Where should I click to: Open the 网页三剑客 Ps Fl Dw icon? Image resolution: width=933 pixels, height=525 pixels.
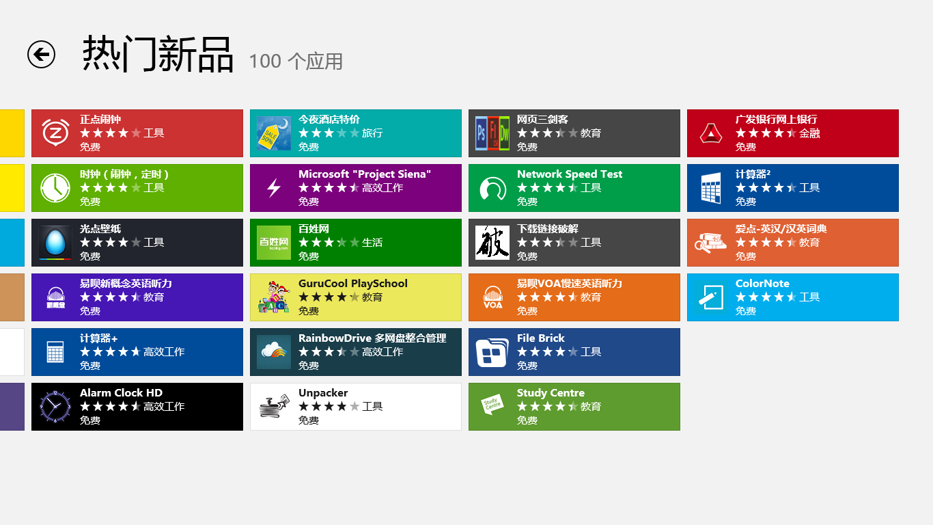pos(492,133)
